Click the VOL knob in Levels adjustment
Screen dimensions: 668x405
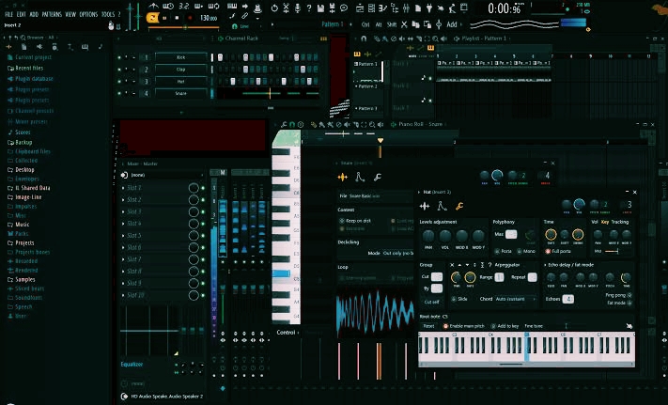pyautogui.click(x=445, y=236)
